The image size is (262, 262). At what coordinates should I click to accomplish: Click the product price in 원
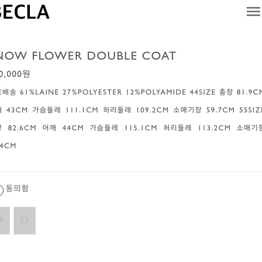[15, 74]
